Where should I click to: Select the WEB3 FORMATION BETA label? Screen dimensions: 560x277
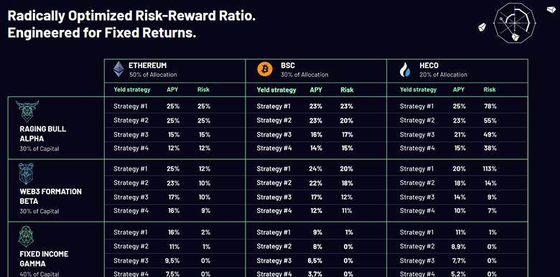[51, 197]
